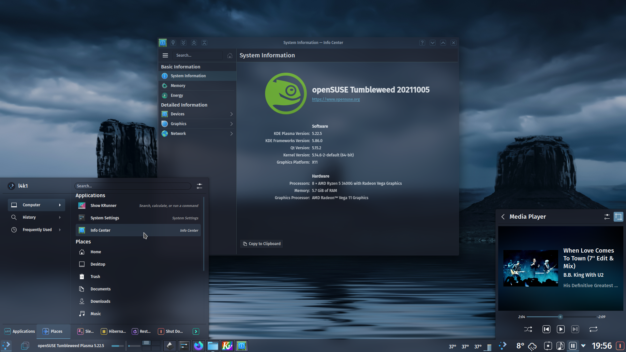Image resolution: width=626 pixels, height=352 pixels.
Task: Click the Sleep button
Action: (86, 331)
